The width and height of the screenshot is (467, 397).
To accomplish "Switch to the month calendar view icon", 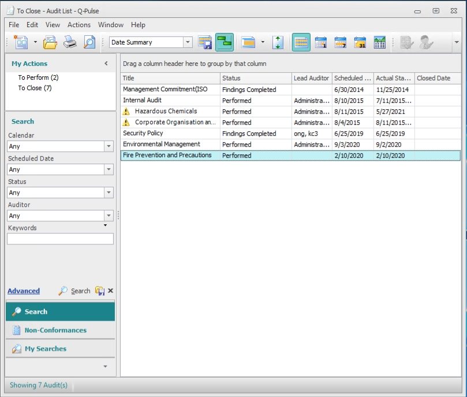I will pos(360,42).
